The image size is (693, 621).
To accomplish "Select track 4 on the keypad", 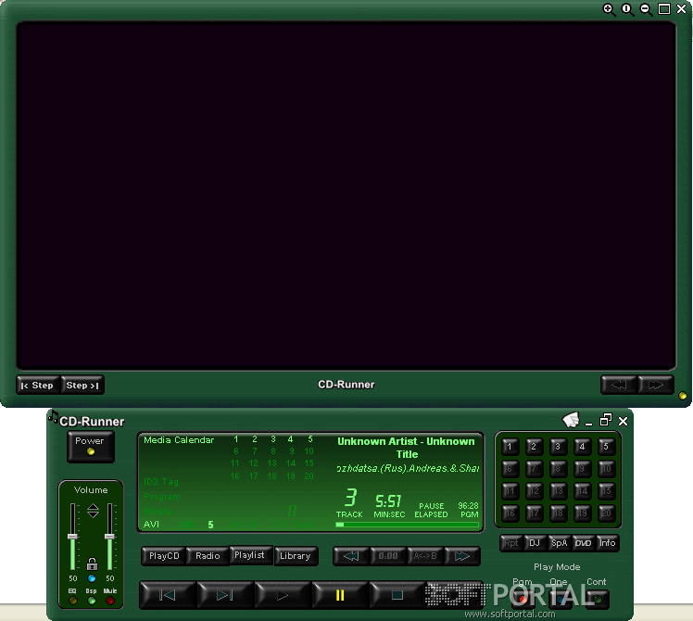I will coord(583,447).
